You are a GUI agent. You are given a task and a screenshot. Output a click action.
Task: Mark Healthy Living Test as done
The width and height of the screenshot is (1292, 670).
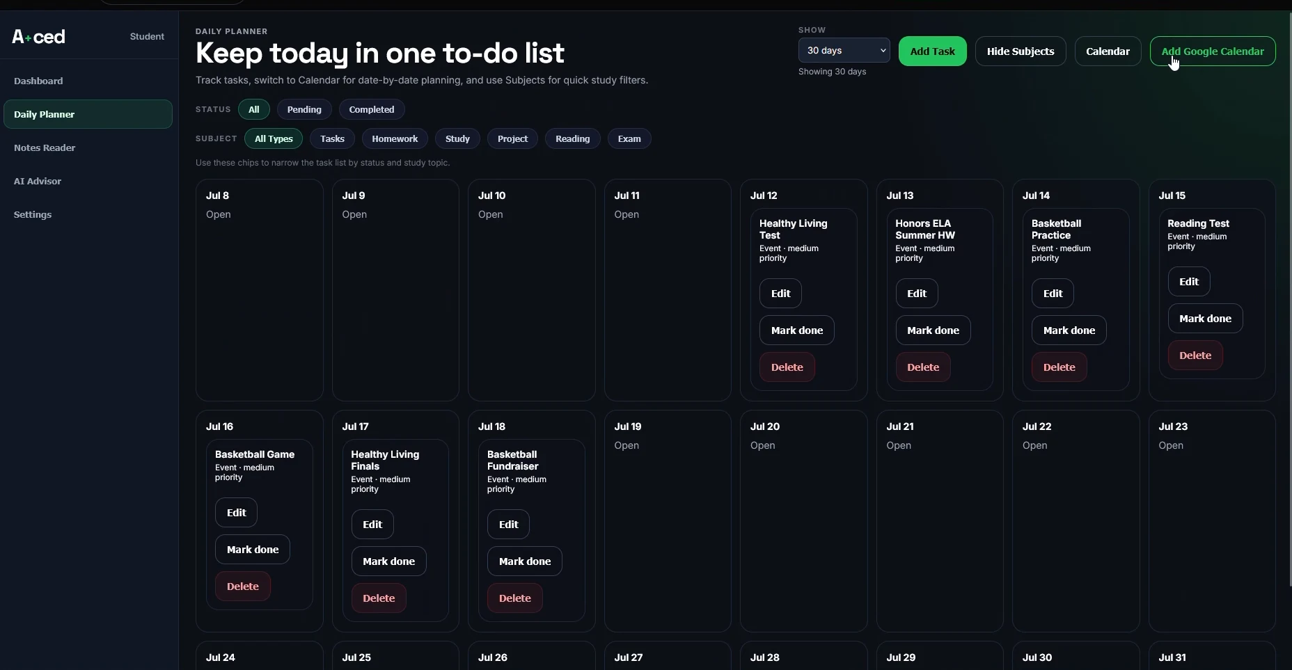(x=796, y=330)
